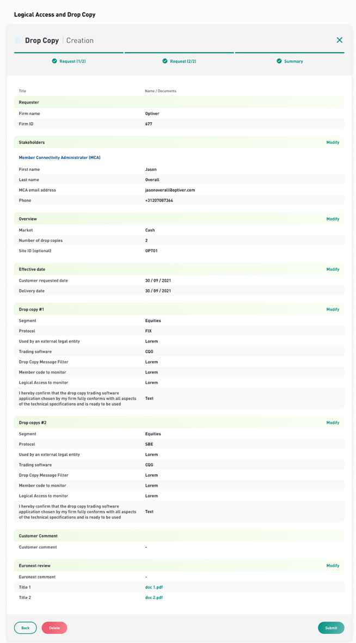Go to the Request (2/2) step
This screenshot has height=643, width=356.
click(x=179, y=61)
